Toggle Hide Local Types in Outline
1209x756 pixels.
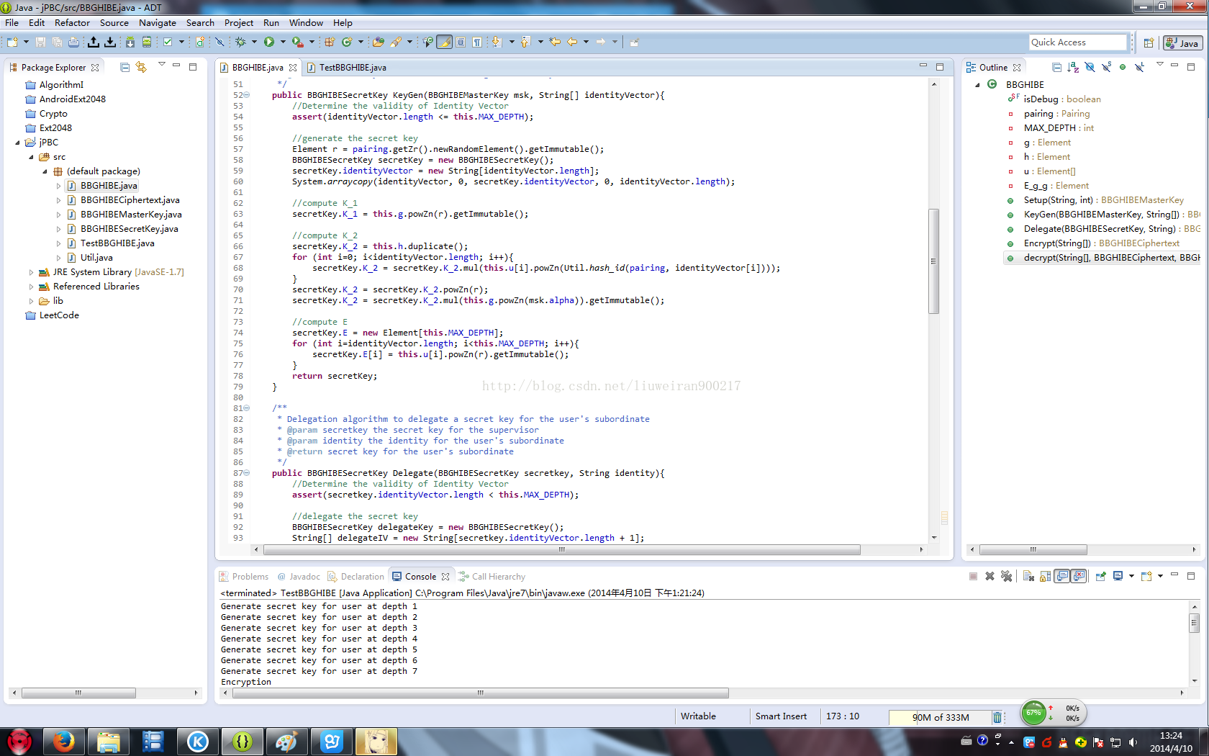coord(1139,67)
